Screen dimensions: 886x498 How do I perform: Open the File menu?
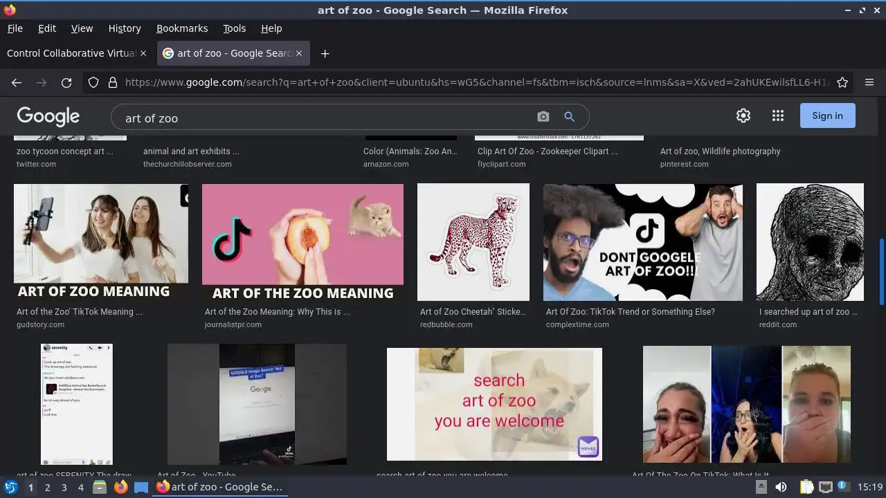click(x=15, y=28)
